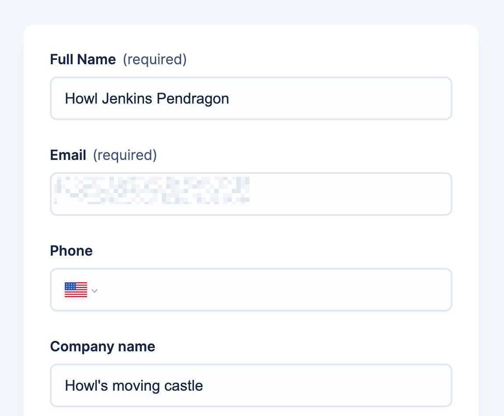Viewport: 504px width, 416px height.
Task: Click into the Email input field
Action: pos(251,194)
